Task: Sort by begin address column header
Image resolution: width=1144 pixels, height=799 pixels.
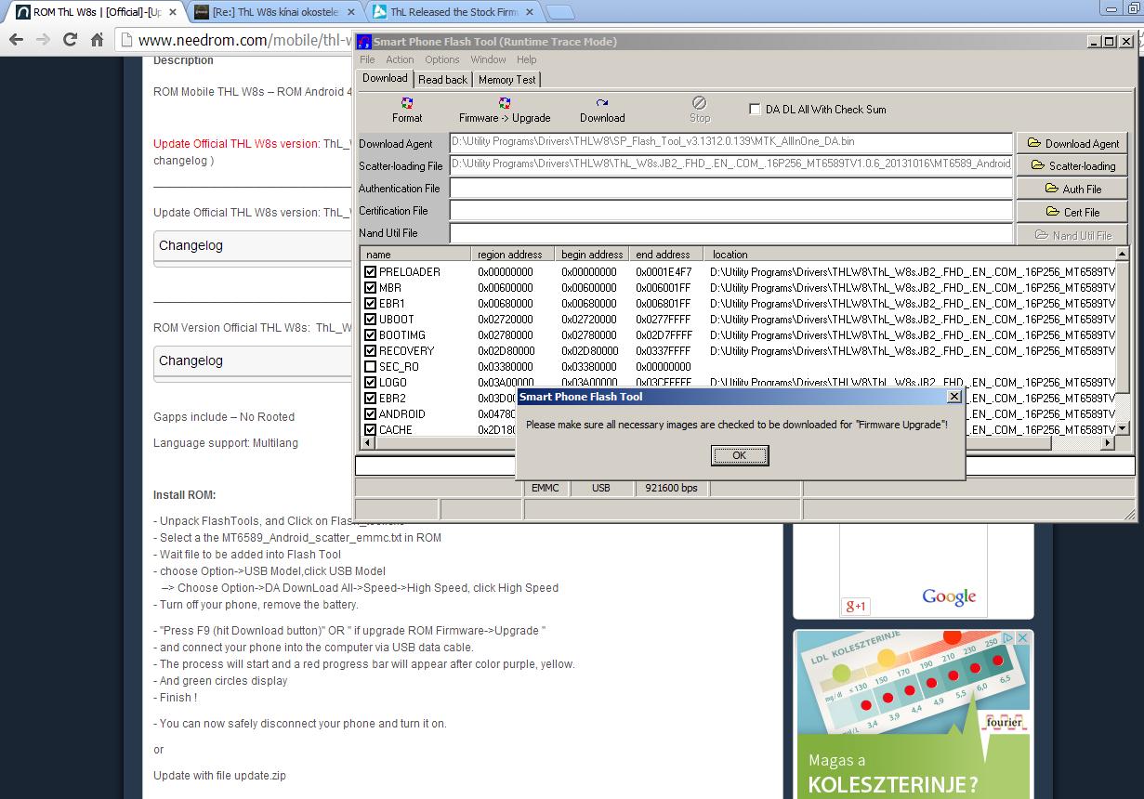Action: click(592, 254)
